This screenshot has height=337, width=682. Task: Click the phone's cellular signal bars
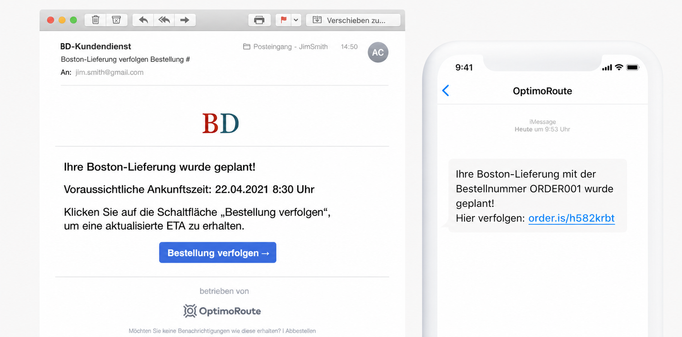(x=607, y=68)
